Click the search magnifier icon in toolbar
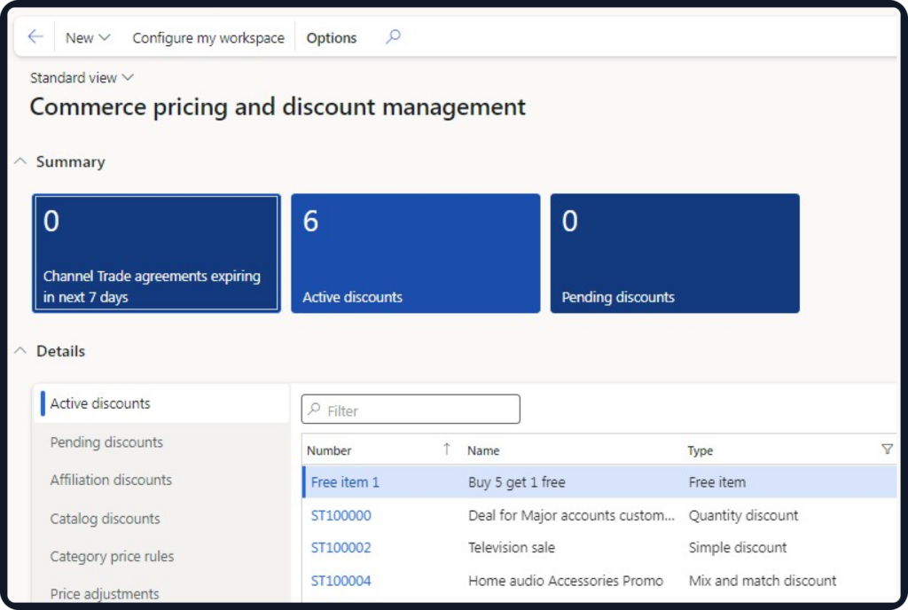908x610 pixels. pos(394,37)
